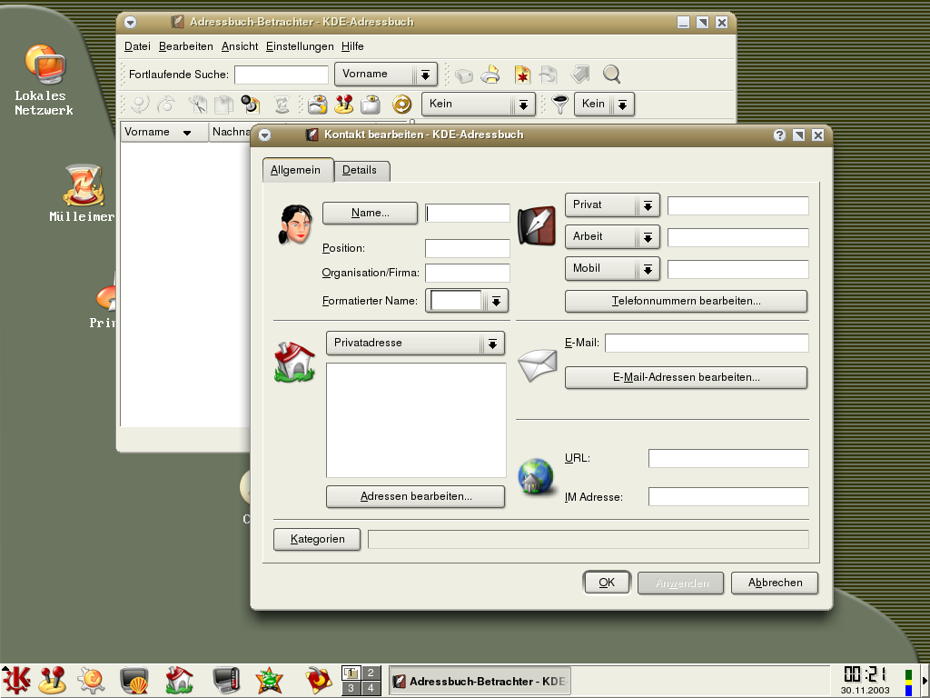
Task: Select the Allgemein tab
Action: coord(297,170)
